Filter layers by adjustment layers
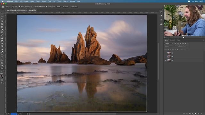The image size is (205, 115). pyautogui.click(x=178, y=43)
